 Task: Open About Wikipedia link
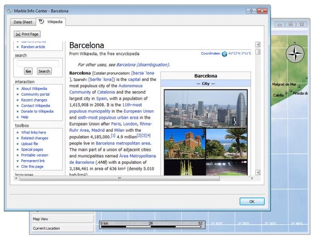coord(34,88)
